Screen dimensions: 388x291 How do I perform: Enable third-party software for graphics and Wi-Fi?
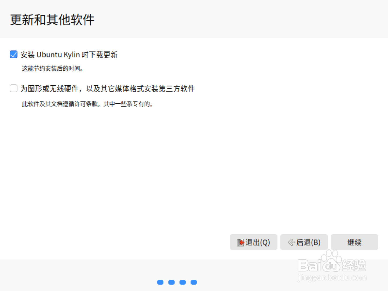(x=13, y=88)
